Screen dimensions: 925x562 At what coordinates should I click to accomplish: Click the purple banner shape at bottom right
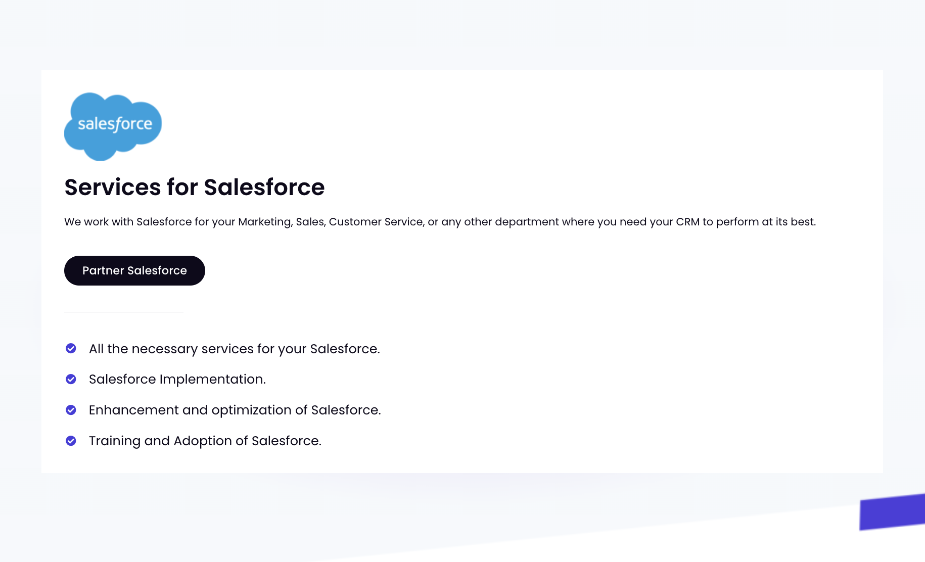tap(892, 512)
